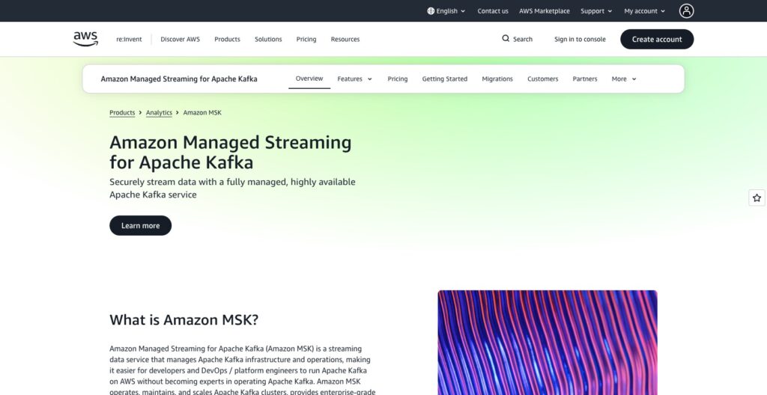Image resolution: width=767 pixels, height=395 pixels.
Task: Click the Products breadcrumb link
Action: [x=122, y=112]
